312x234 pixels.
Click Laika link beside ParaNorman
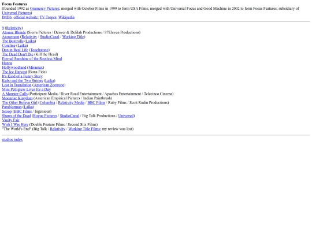(x=28, y=107)
